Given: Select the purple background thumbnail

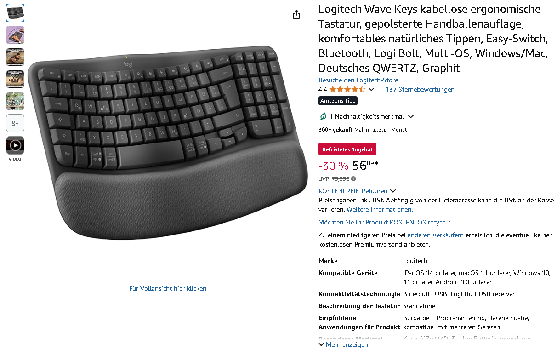Looking at the screenshot, I should 15,35.
